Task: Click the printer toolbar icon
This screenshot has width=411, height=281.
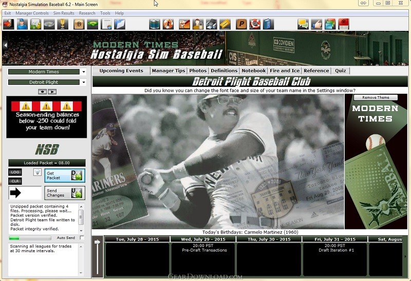Action: (x=211, y=24)
